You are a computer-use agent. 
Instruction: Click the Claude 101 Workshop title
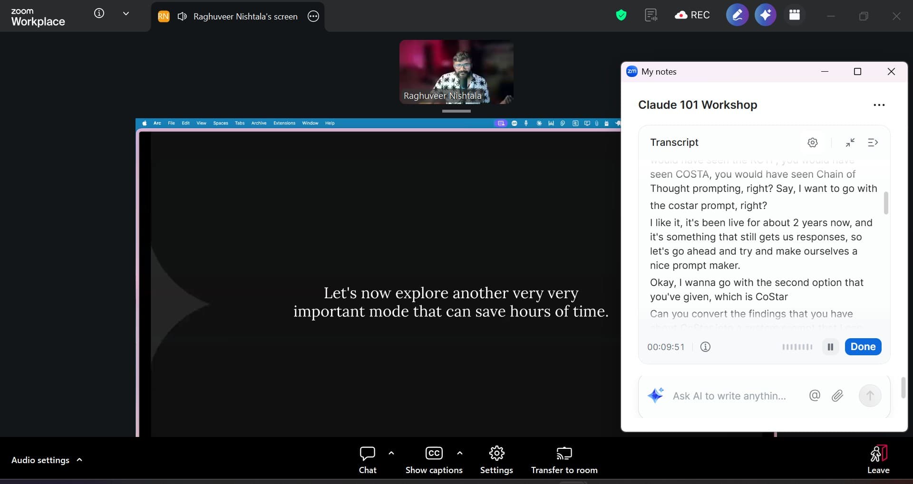point(698,105)
